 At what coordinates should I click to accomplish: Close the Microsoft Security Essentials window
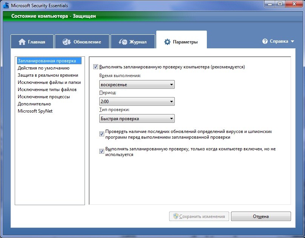pyautogui.click(x=294, y=4)
